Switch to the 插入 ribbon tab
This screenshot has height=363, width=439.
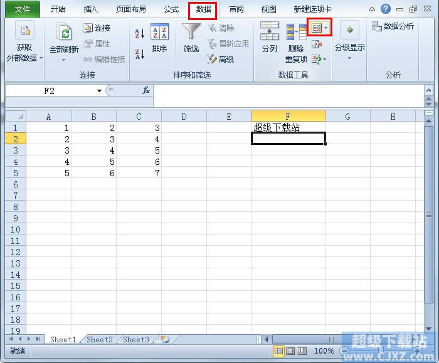91,9
